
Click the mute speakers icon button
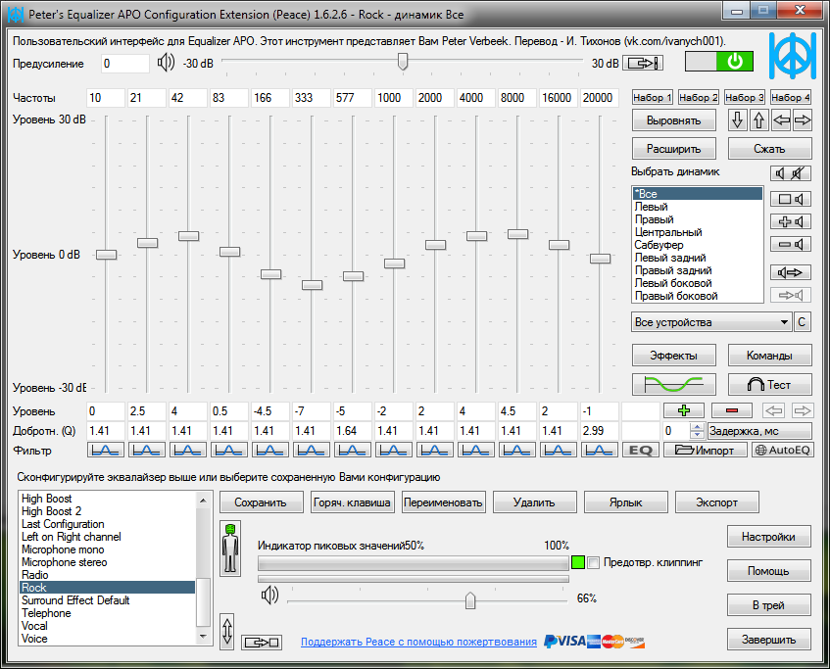(790, 173)
